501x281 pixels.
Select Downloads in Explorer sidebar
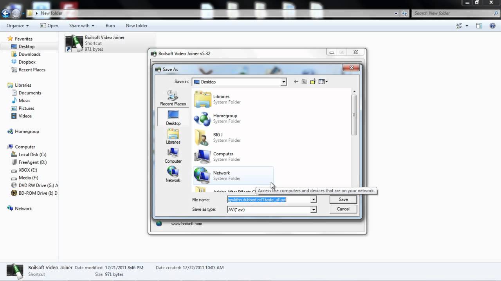[30, 54]
